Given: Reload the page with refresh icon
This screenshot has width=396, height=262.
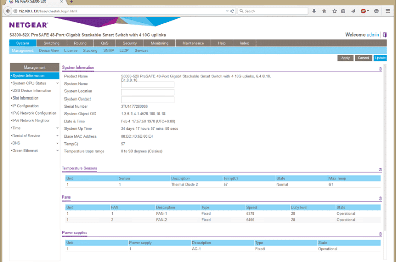Looking at the screenshot, I should coord(232,11).
